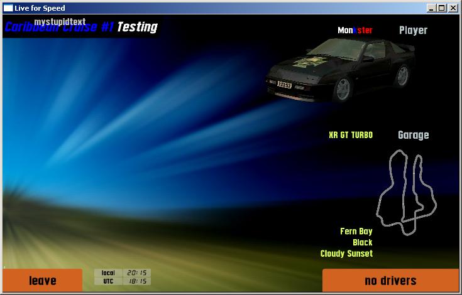Click the mystupidtext overlay label

point(60,21)
